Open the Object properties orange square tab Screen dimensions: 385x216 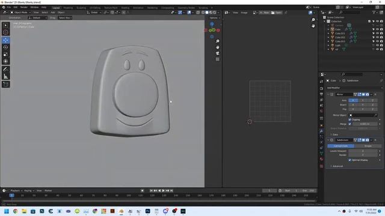pyautogui.click(x=321, y=125)
